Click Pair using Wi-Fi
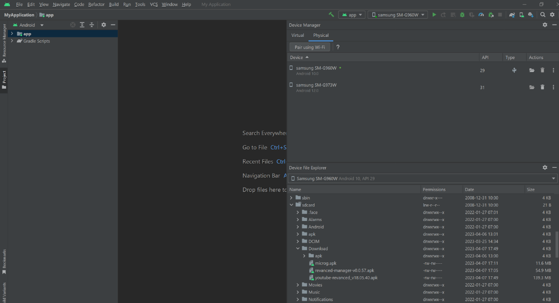This screenshot has height=303, width=559. tap(309, 47)
